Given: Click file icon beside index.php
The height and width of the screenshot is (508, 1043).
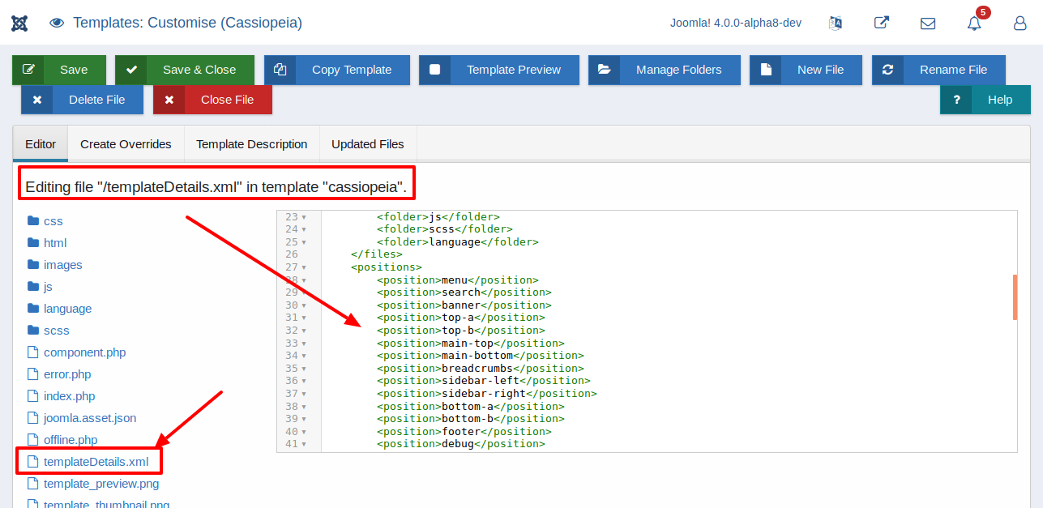Looking at the screenshot, I should (x=33, y=396).
